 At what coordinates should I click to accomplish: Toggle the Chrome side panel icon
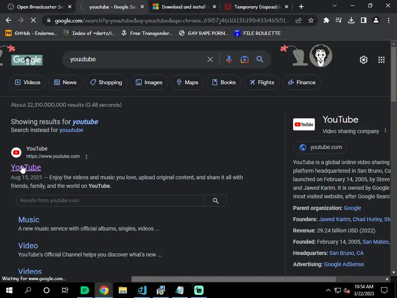[364, 20]
